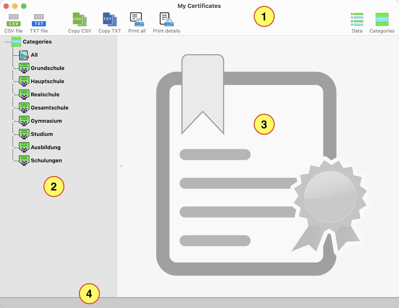Viewport: 399px width, 308px height.
Task: Click the green icon beside Grundschule
Action: [24, 68]
